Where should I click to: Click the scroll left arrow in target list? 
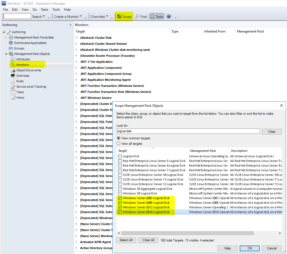(119, 233)
